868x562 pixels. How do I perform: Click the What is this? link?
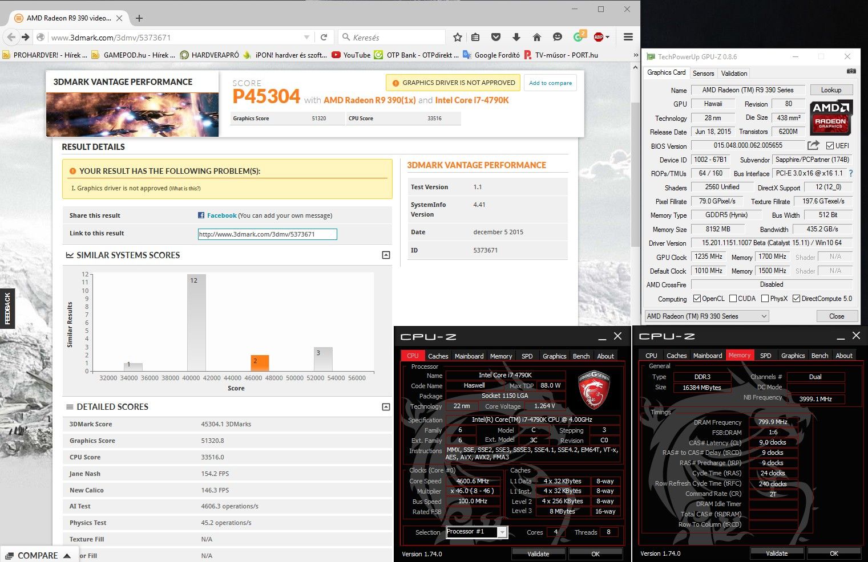[185, 189]
